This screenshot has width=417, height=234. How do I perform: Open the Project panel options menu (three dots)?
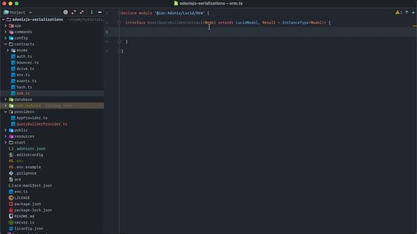92,12
